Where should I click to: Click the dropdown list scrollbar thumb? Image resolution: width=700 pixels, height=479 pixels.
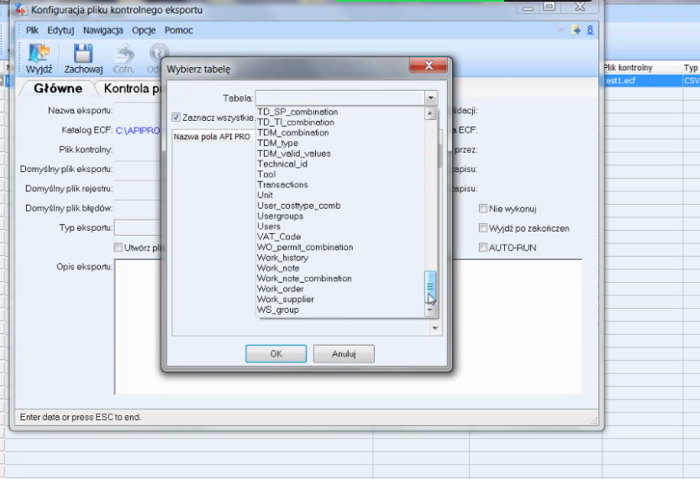point(430,287)
